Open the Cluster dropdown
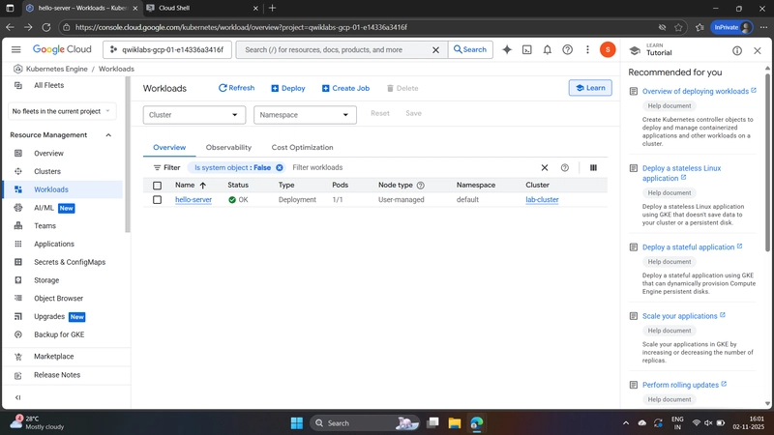Image resolution: width=774 pixels, height=435 pixels. pos(194,114)
